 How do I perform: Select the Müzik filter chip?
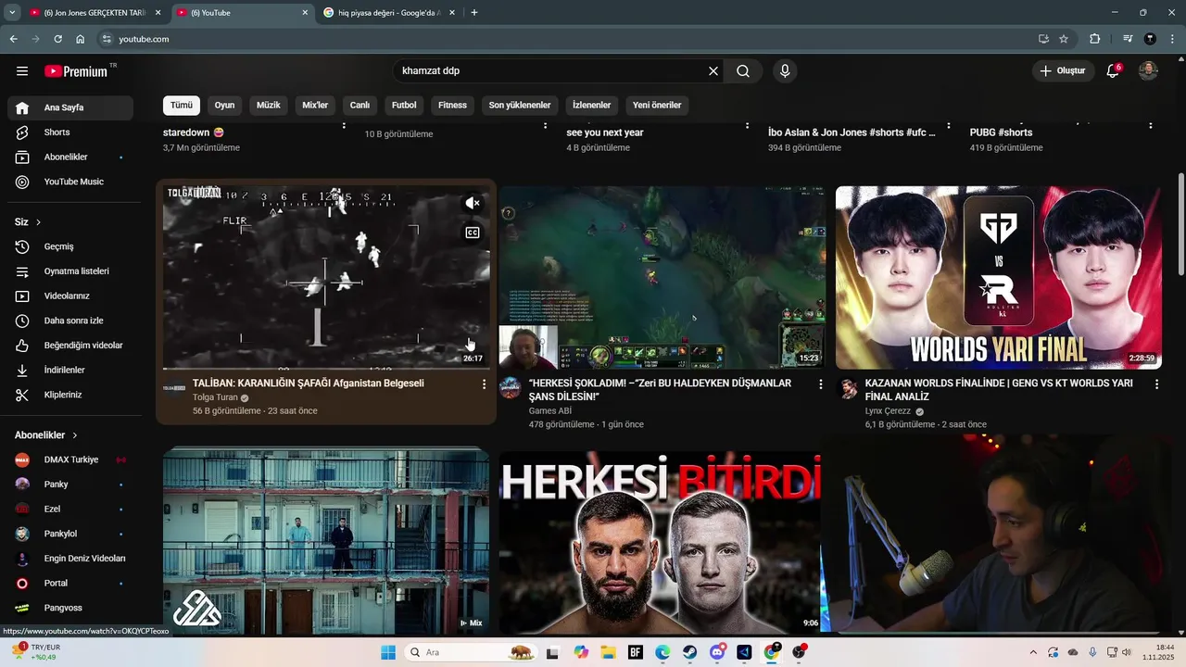coord(268,106)
